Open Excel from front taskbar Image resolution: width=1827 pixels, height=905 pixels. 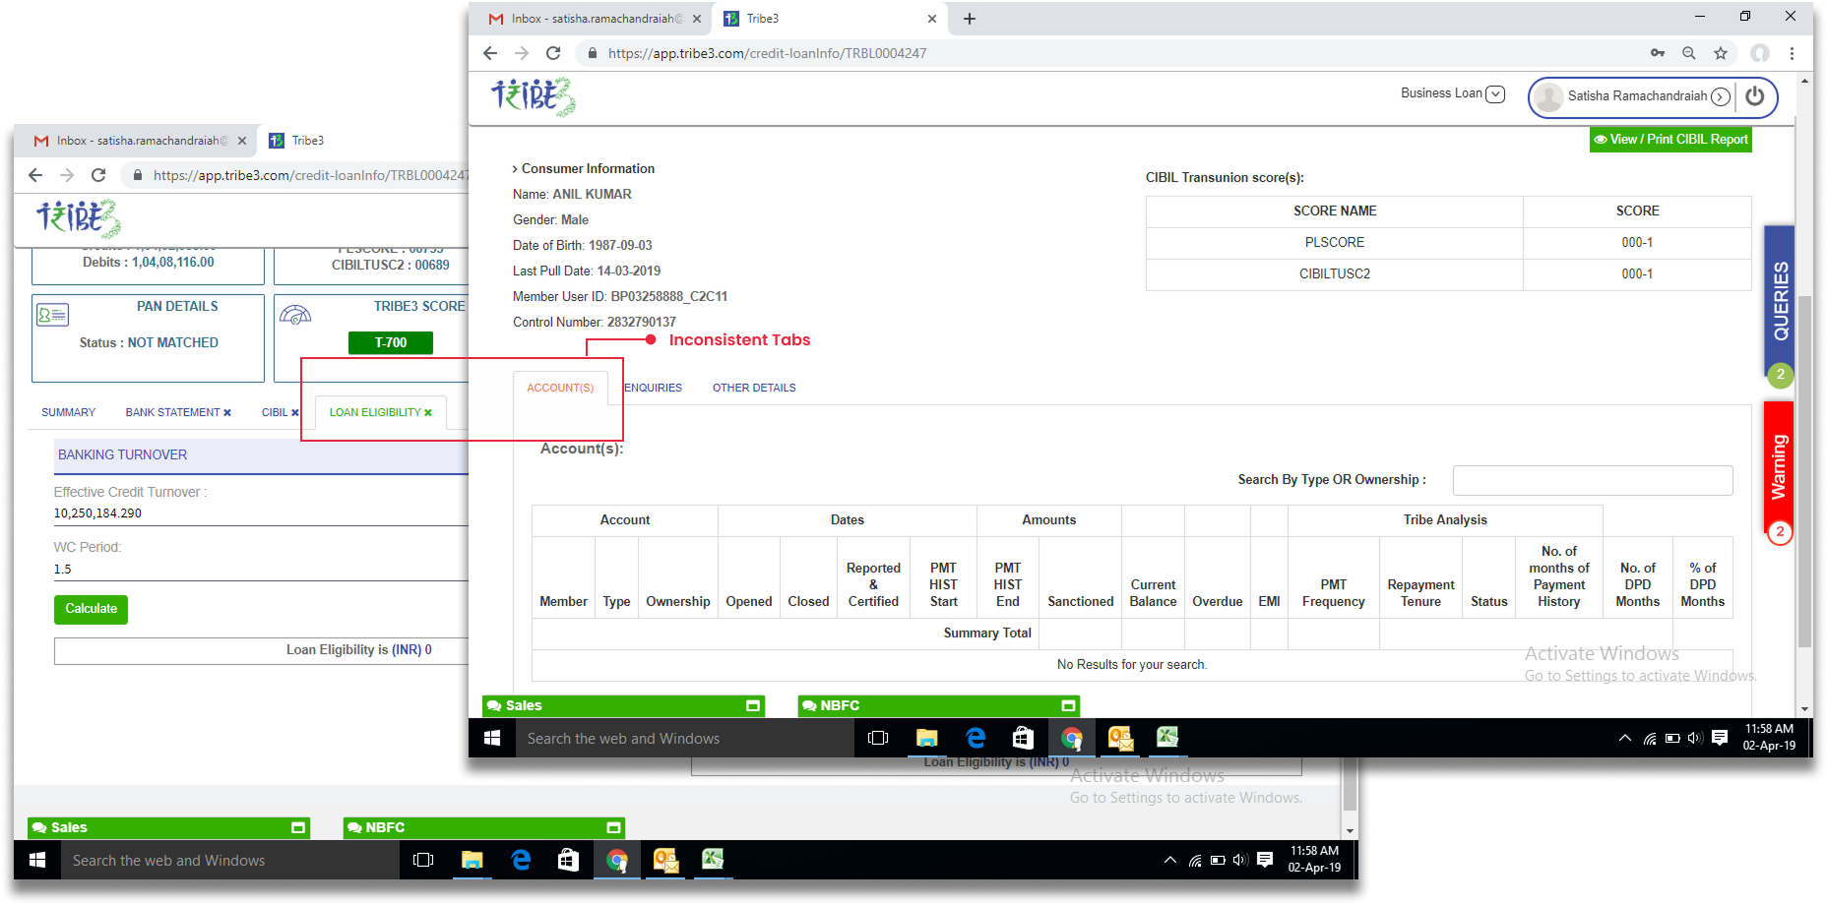pyautogui.click(x=1167, y=738)
